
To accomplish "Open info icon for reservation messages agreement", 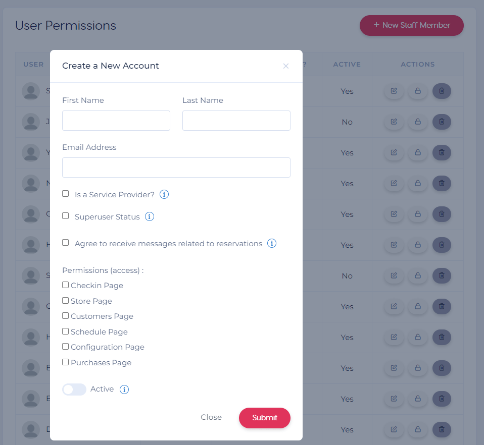I will click(x=272, y=243).
